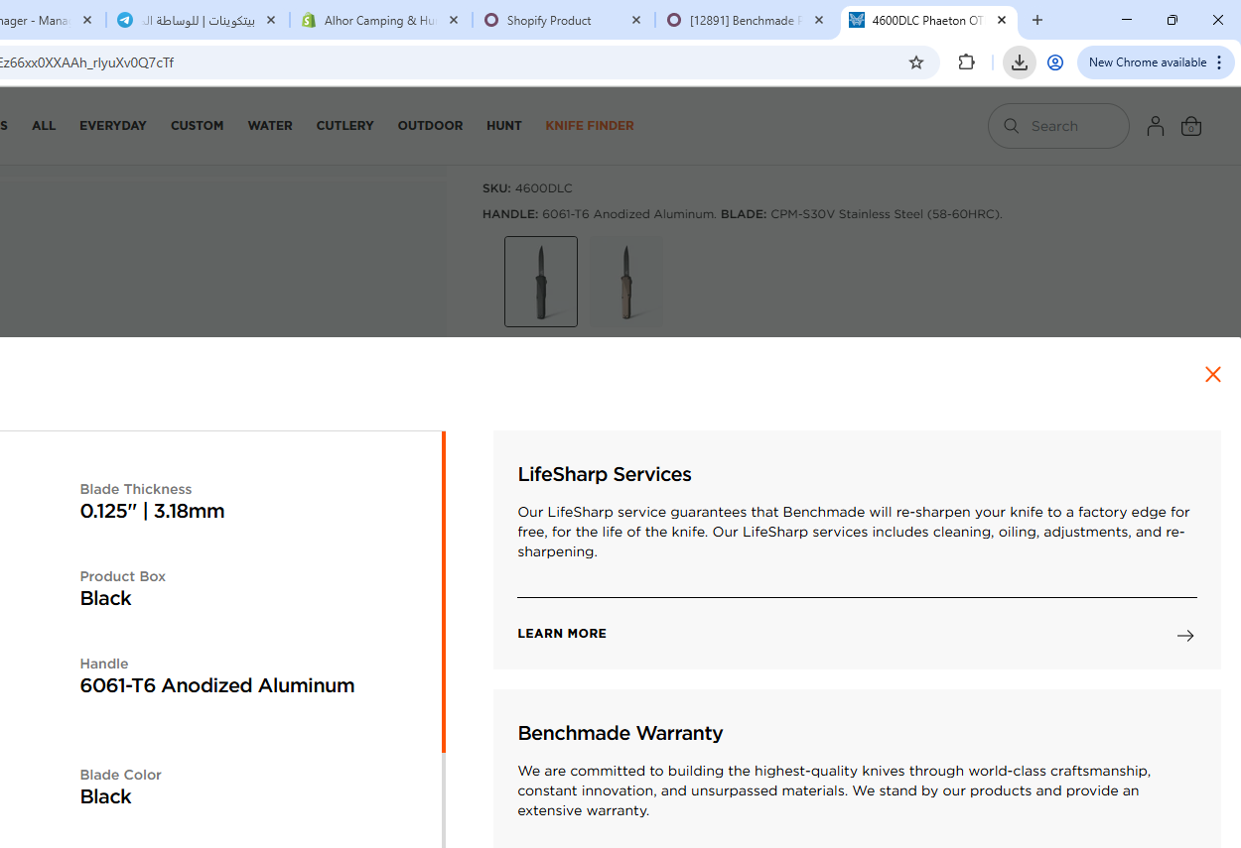Open the CUTLERY navigation menu

tap(345, 126)
